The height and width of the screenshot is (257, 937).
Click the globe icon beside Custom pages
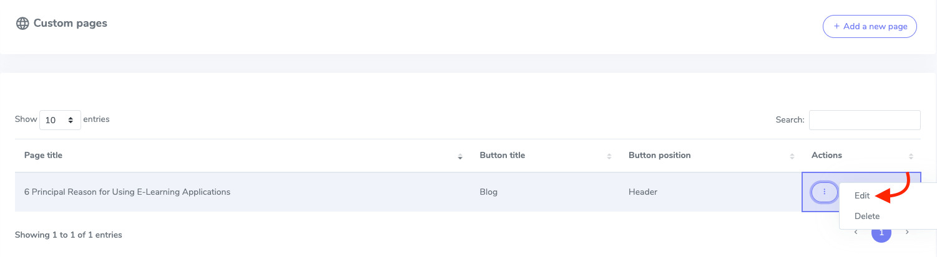(x=22, y=24)
